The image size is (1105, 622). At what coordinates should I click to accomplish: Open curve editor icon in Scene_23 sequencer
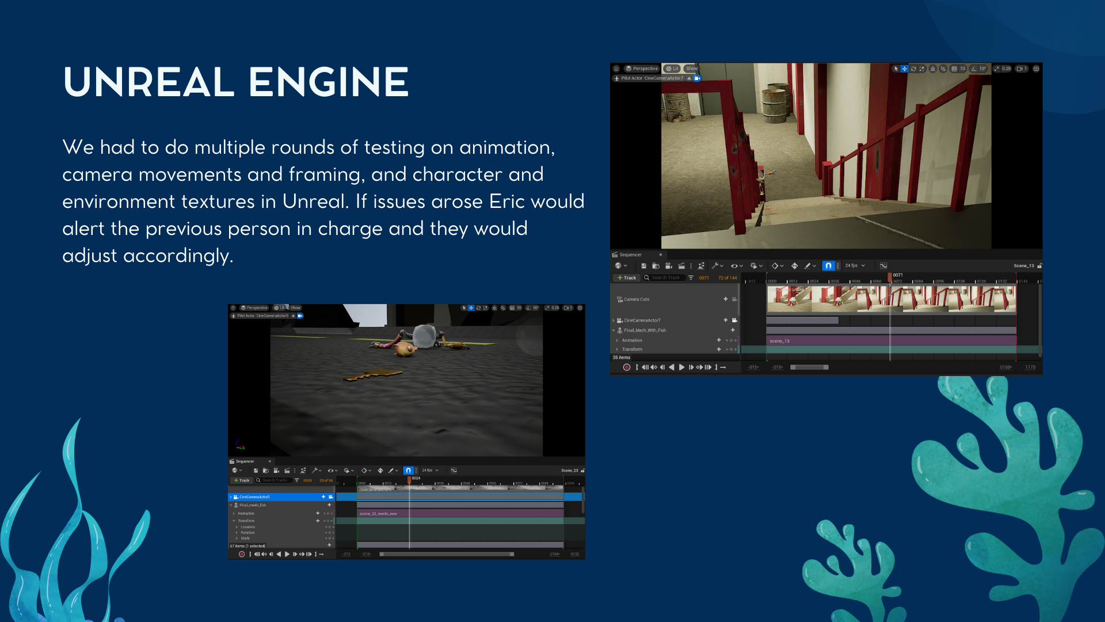454,471
